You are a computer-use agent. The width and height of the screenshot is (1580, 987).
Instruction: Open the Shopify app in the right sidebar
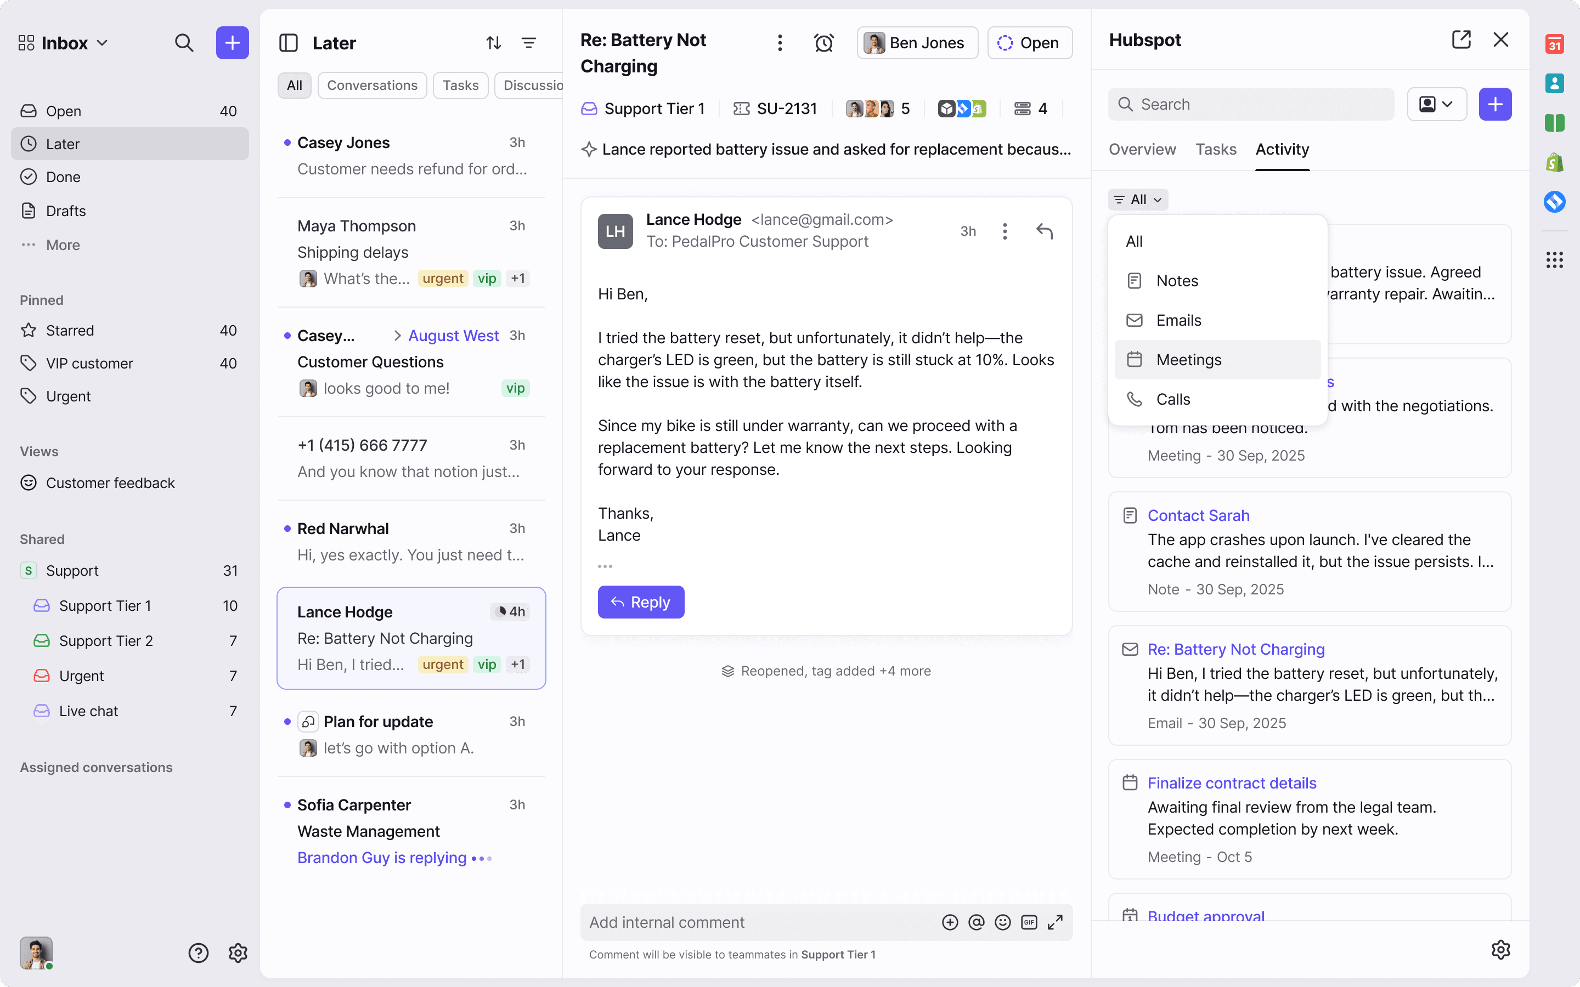pos(1555,161)
